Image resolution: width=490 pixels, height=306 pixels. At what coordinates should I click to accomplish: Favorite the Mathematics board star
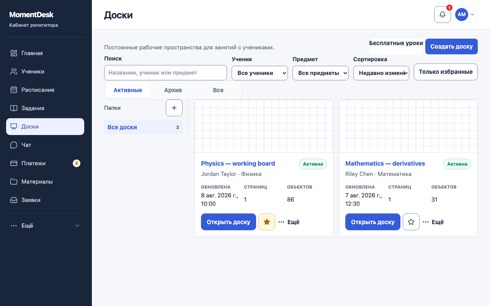tap(411, 222)
